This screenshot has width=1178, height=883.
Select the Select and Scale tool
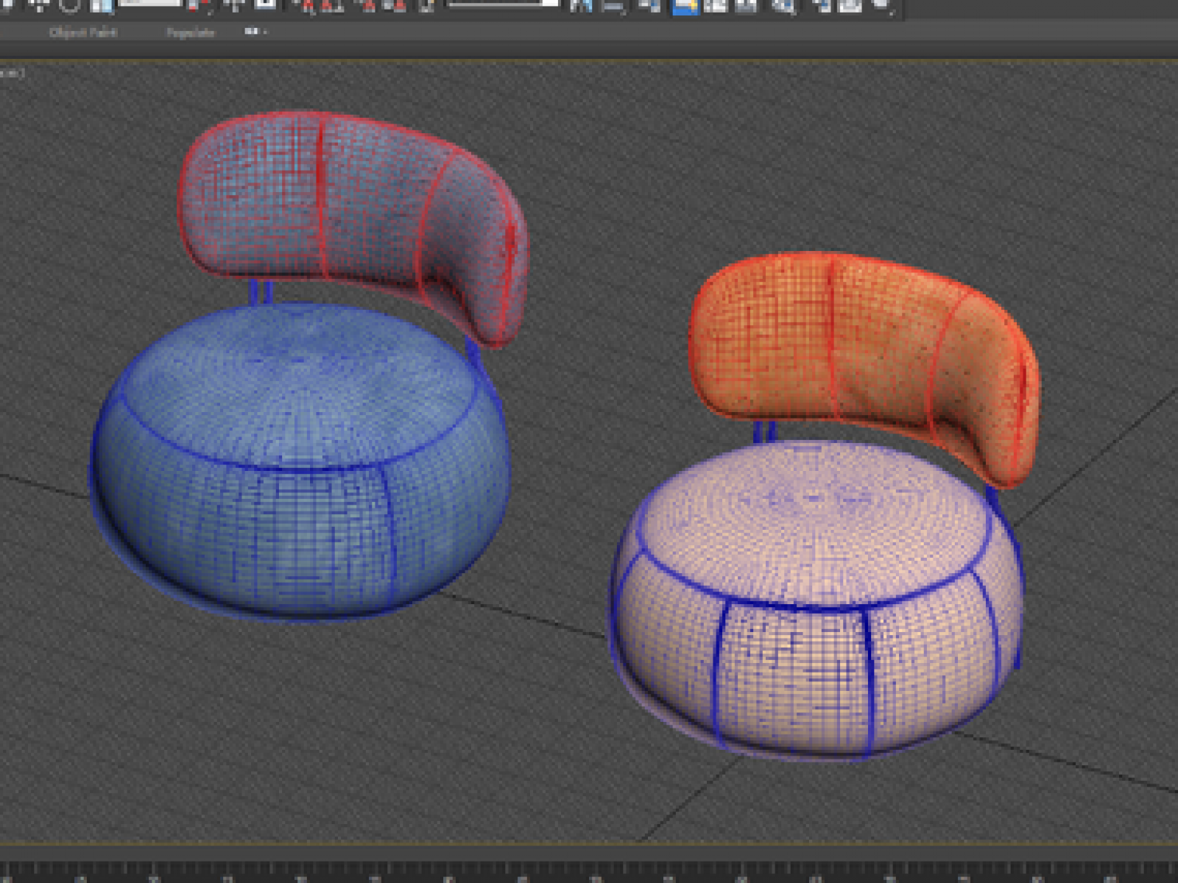(x=102, y=6)
